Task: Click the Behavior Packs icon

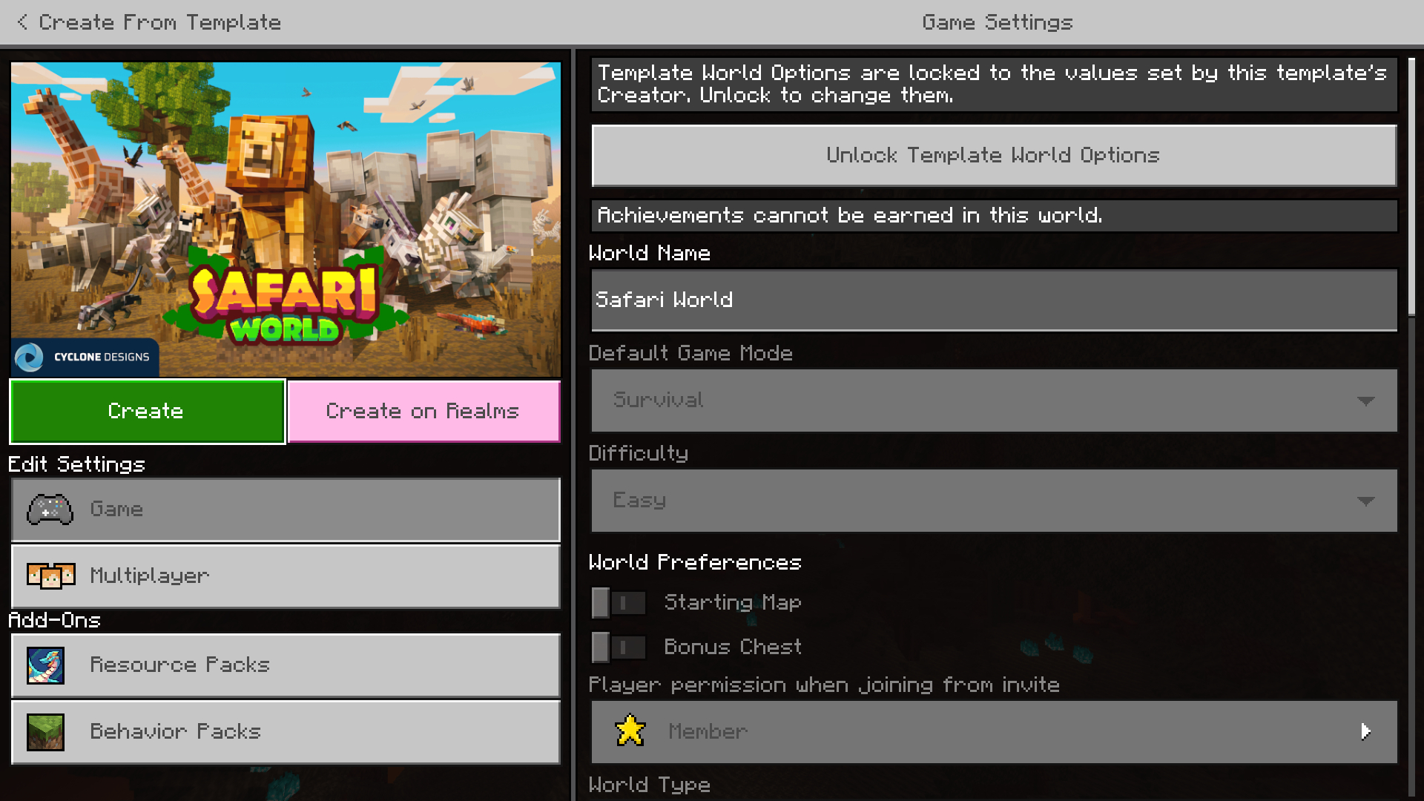Action: point(45,731)
